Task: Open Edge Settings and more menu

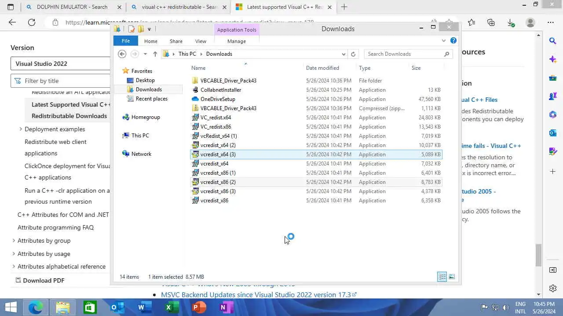Action: point(551,22)
